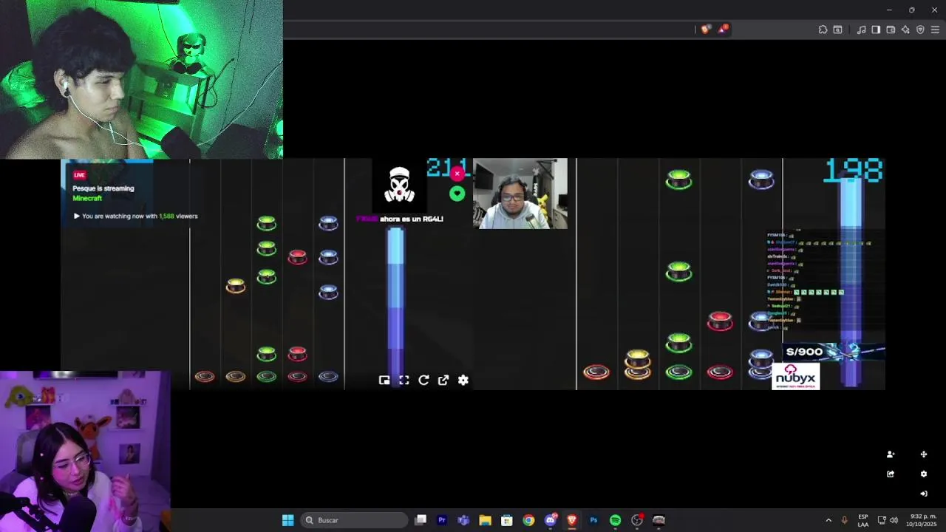Click the blue vertical bar under 198
This screenshot has width=946, height=532.
click(x=851, y=281)
